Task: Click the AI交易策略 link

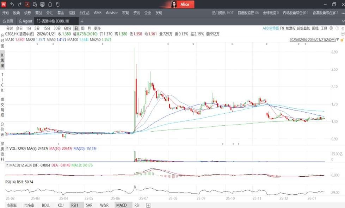Action: (x=271, y=28)
